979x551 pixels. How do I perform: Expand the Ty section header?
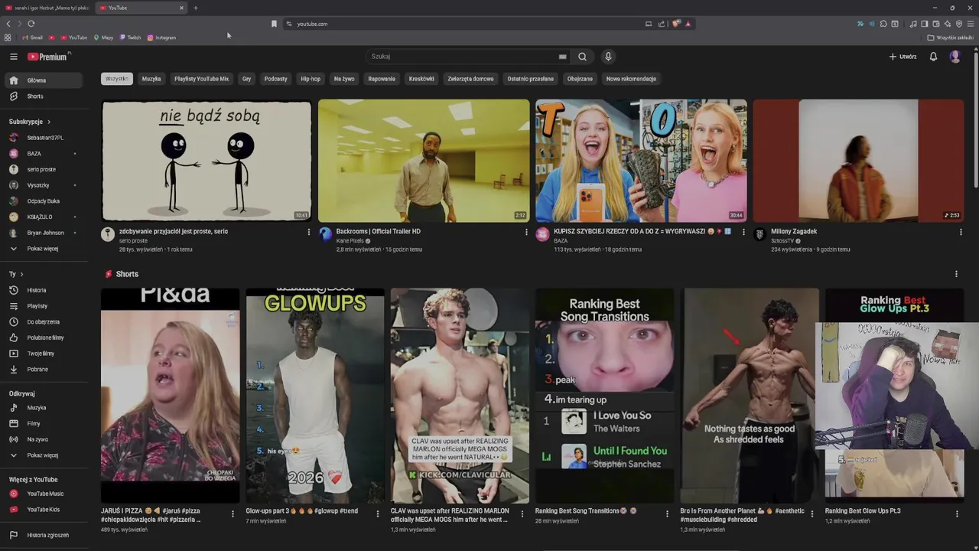16,274
